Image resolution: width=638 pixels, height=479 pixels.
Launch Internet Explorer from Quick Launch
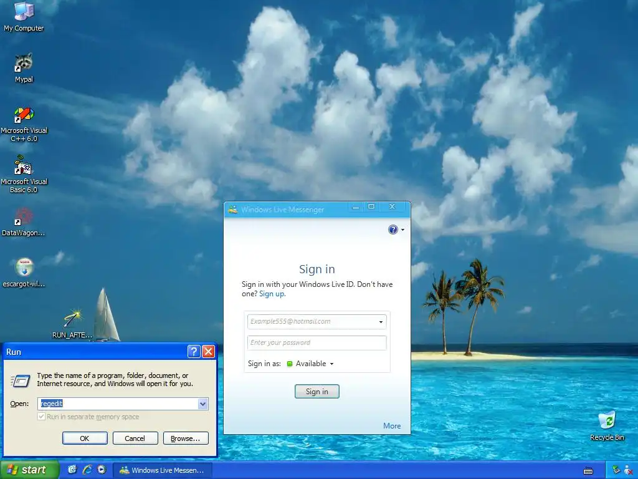pos(87,470)
